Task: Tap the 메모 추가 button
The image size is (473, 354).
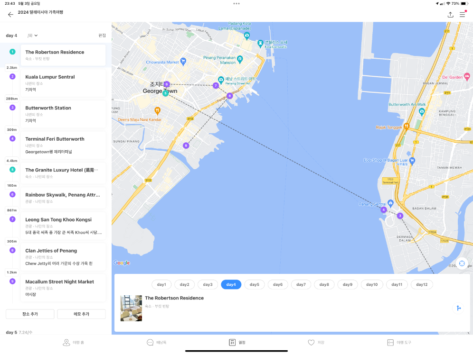Action: click(82, 314)
